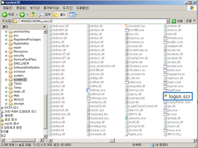This screenshot has height=148, width=198.
Task: Close the Folders pane with X
Action: (x=44, y=27)
